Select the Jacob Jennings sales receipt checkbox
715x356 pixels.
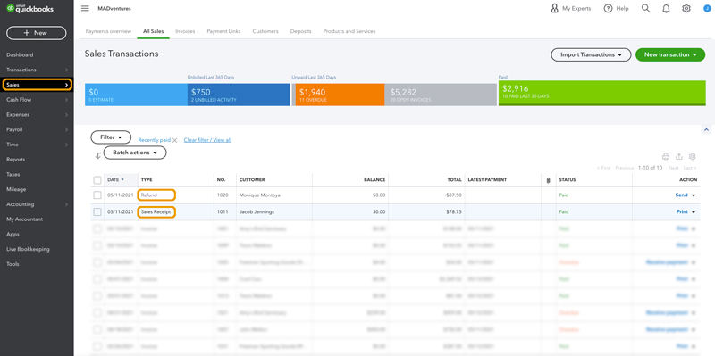click(x=97, y=211)
